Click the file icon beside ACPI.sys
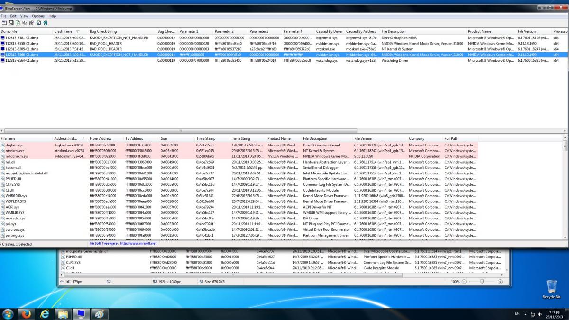Viewport: 569px width, 320px height. click(3, 207)
